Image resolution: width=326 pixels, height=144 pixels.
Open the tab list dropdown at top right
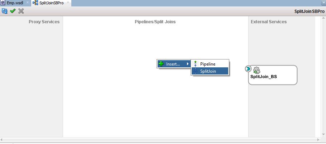click(323, 3)
